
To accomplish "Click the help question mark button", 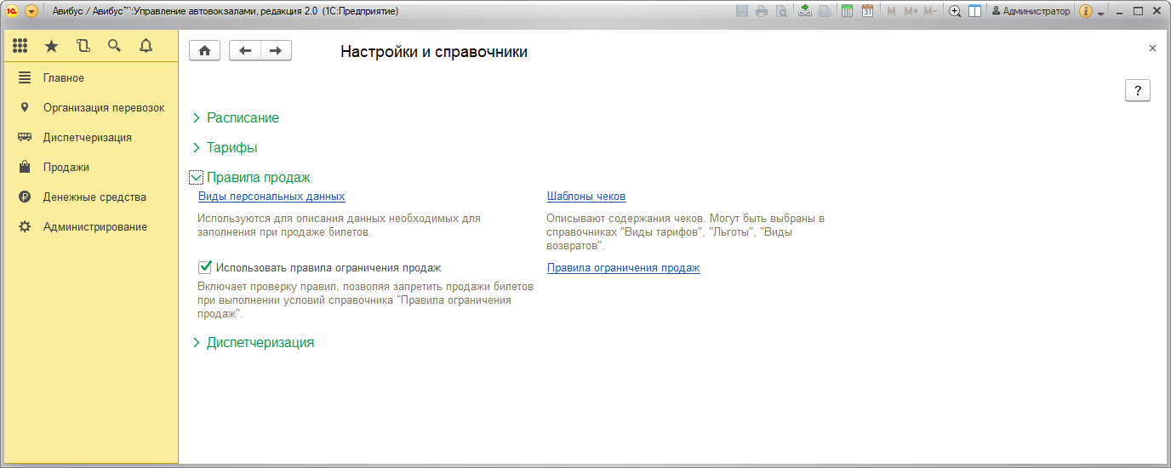I will 1137,91.
